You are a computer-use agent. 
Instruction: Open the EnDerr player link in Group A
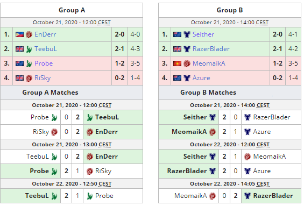(x=45, y=34)
